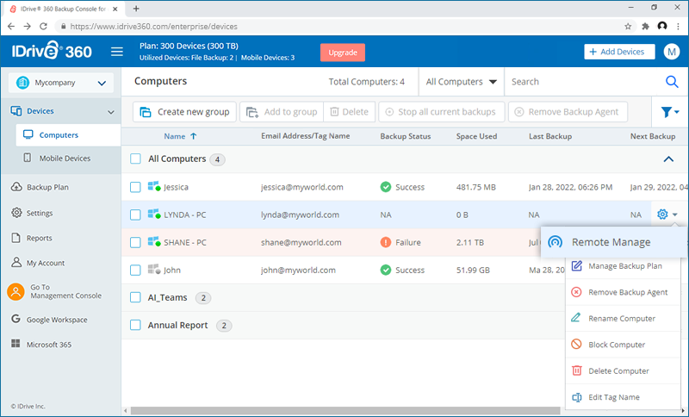Click the Windows icon next to Jessica
This screenshot has width=689, height=417.
point(154,186)
